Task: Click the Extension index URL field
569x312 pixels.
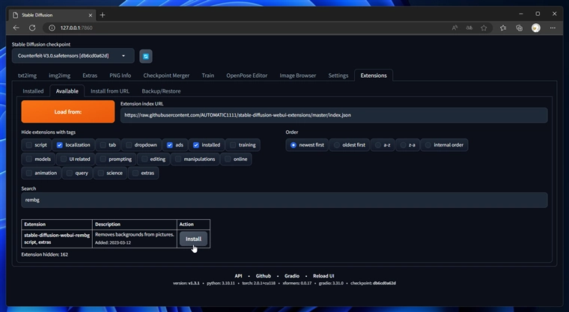Action: pos(334,115)
